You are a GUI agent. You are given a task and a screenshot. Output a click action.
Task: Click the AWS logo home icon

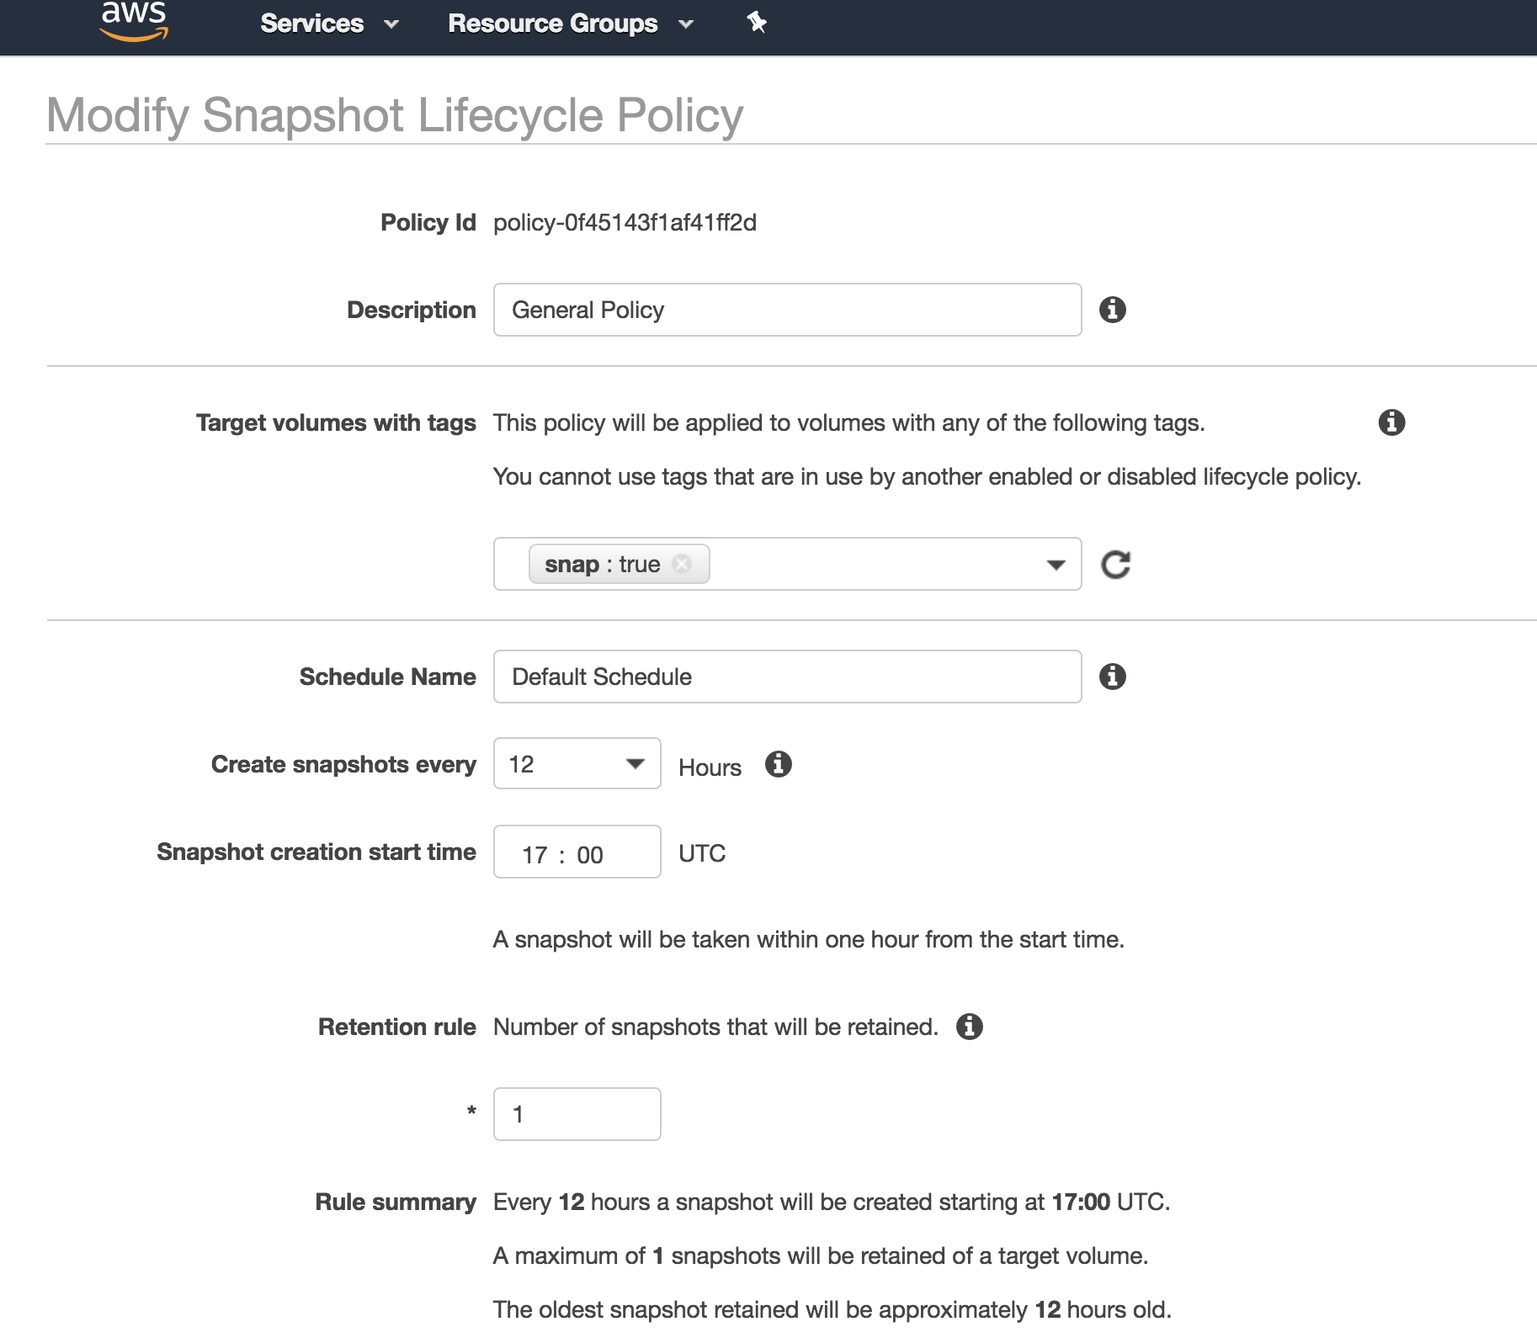tap(134, 21)
